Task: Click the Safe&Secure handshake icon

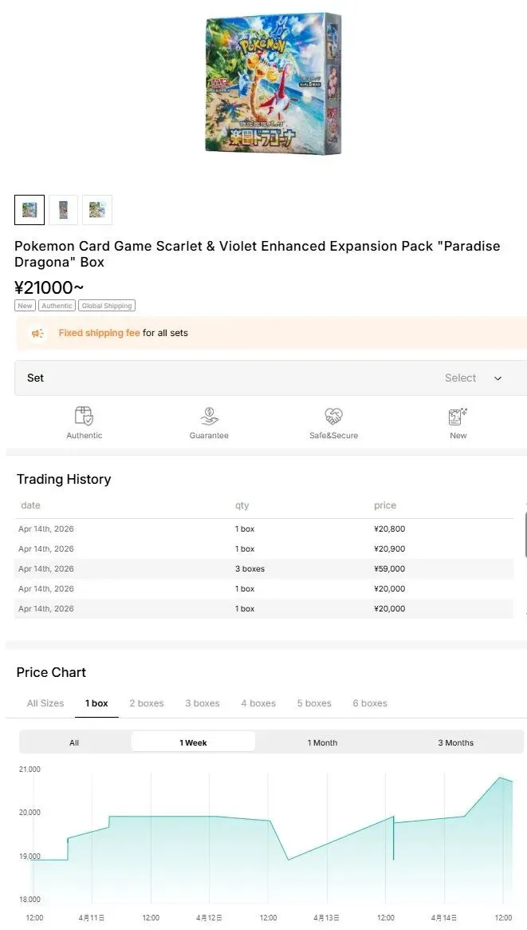Action: (x=333, y=416)
